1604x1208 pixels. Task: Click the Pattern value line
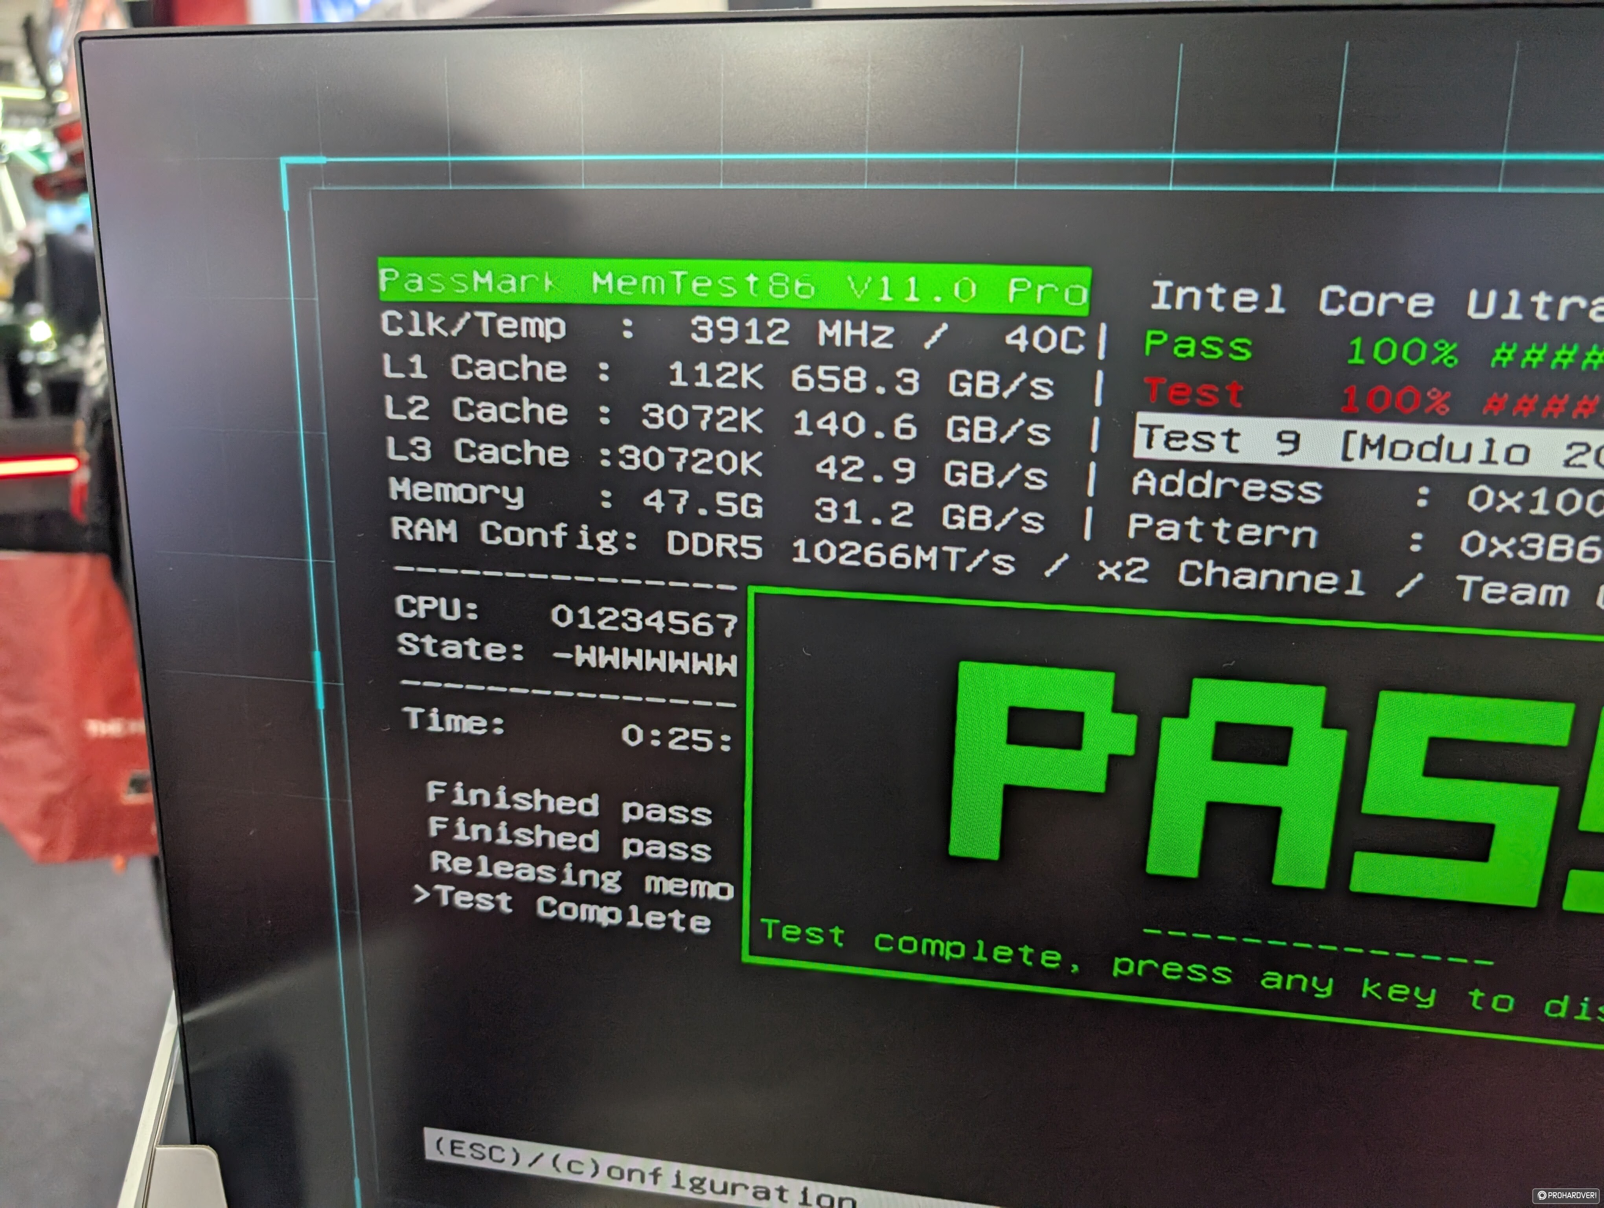tap(1365, 539)
